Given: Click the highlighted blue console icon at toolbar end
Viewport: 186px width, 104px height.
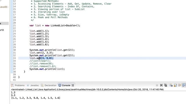Looking at the screenshot, I should (x=184, y=85).
